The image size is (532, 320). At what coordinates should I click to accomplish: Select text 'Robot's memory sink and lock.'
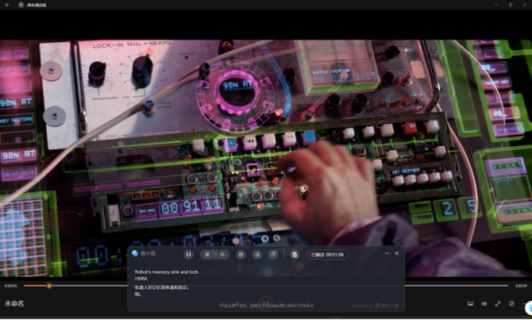(167, 272)
